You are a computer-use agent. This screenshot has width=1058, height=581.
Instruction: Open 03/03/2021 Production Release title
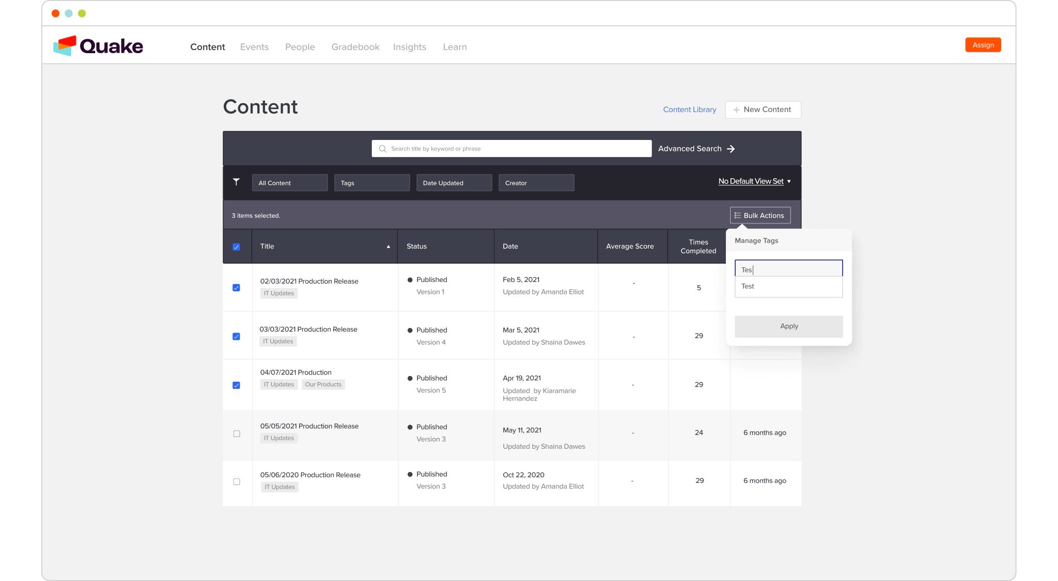pyautogui.click(x=308, y=329)
